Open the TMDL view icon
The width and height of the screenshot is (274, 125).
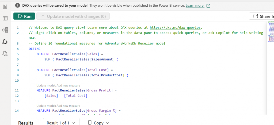[x=5, y=53]
